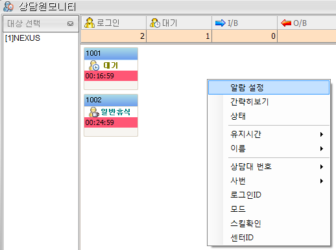The image size is (336, 250).
Task: Click the blue I/B arrow icon
Action: click(x=221, y=23)
